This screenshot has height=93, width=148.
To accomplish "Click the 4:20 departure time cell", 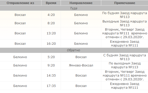I will click(x=51, y=15).
